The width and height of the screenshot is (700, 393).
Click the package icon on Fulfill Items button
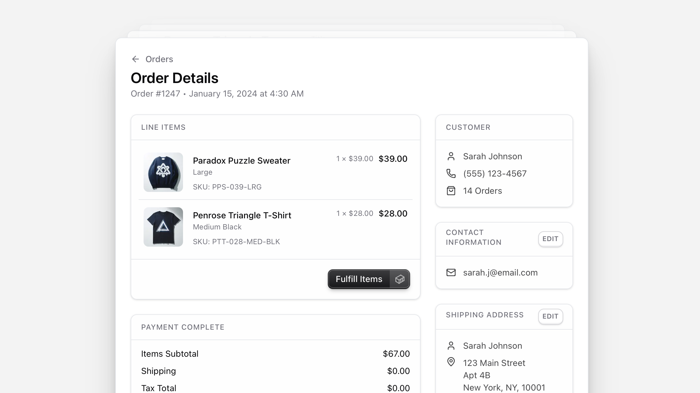point(400,279)
